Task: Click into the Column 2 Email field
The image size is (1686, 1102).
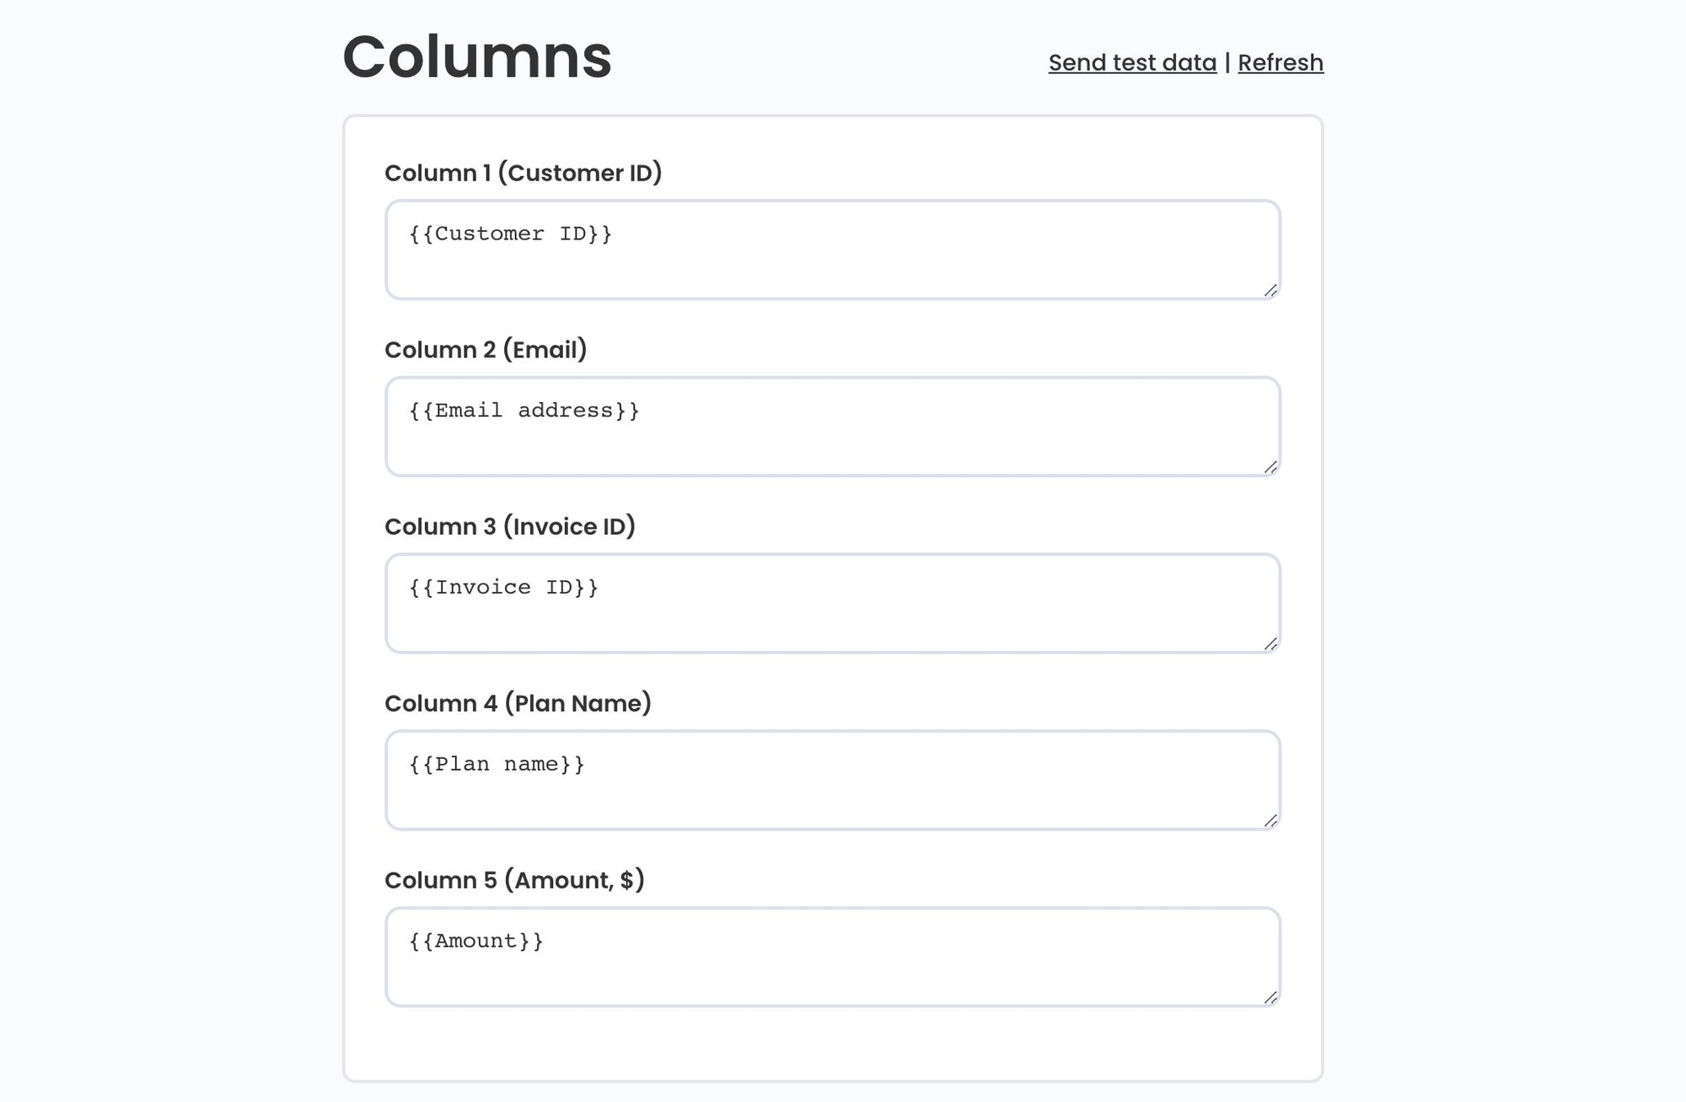Action: coord(832,427)
